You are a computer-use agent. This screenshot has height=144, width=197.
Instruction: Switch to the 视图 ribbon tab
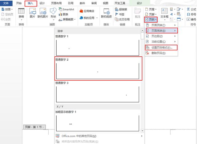[x=106, y=3]
